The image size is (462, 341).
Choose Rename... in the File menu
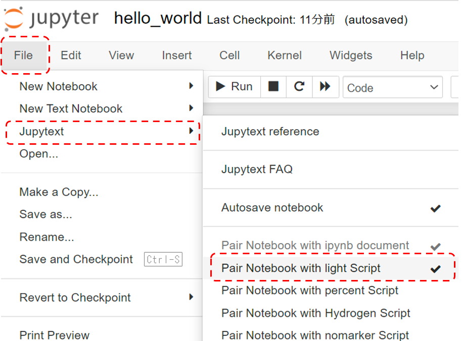tap(102, 237)
